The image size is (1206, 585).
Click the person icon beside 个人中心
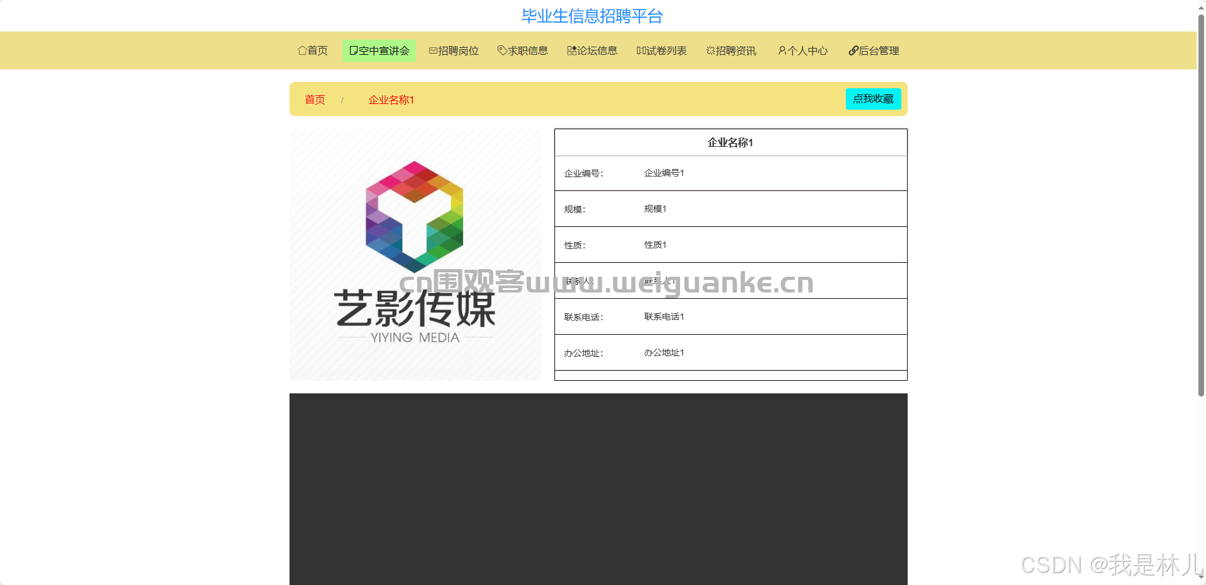pyautogui.click(x=782, y=50)
